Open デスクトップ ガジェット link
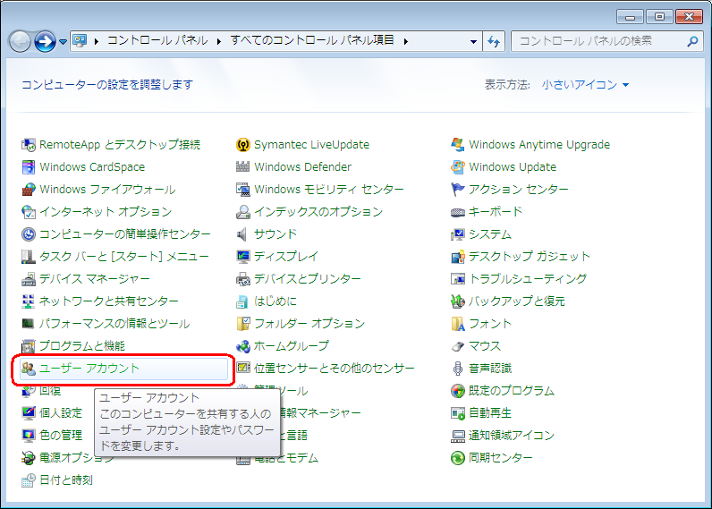Image resolution: width=712 pixels, height=509 pixels. coord(529,257)
